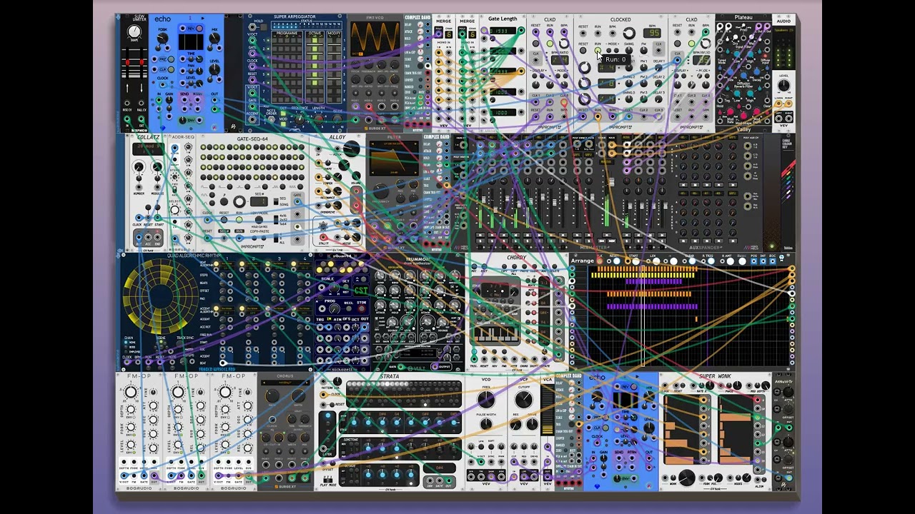The height and width of the screenshot is (514, 915).
Task: Click the BPM display on the CLOCKED module
Action: (653, 33)
